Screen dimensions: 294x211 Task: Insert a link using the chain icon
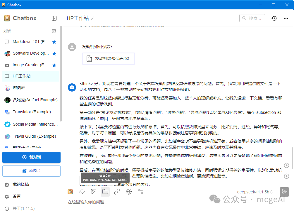[117, 192]
